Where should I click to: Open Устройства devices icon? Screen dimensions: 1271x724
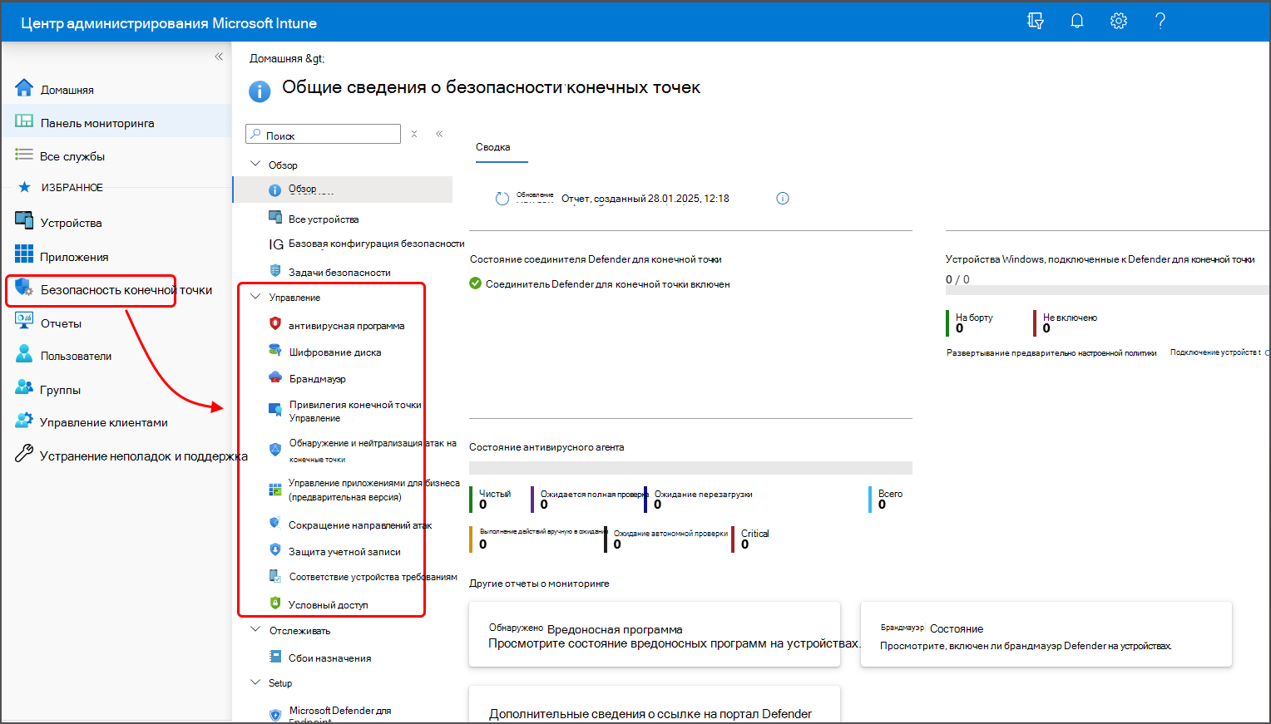[x=24, y=221]
